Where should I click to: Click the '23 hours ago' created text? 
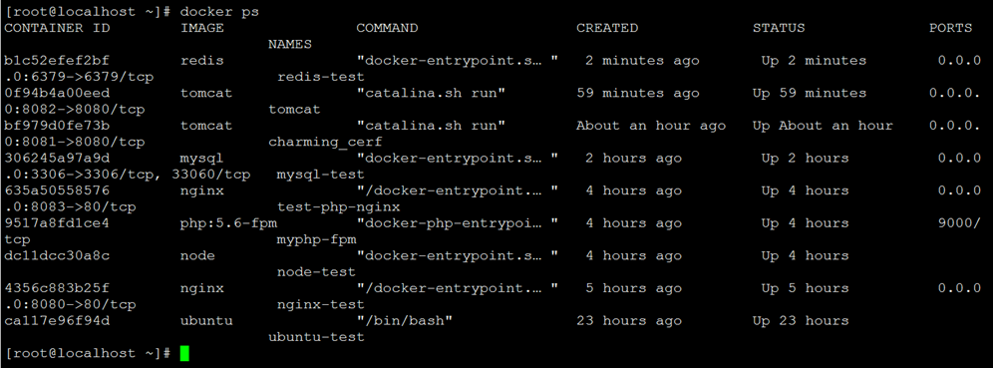click(x=629, y=321)
